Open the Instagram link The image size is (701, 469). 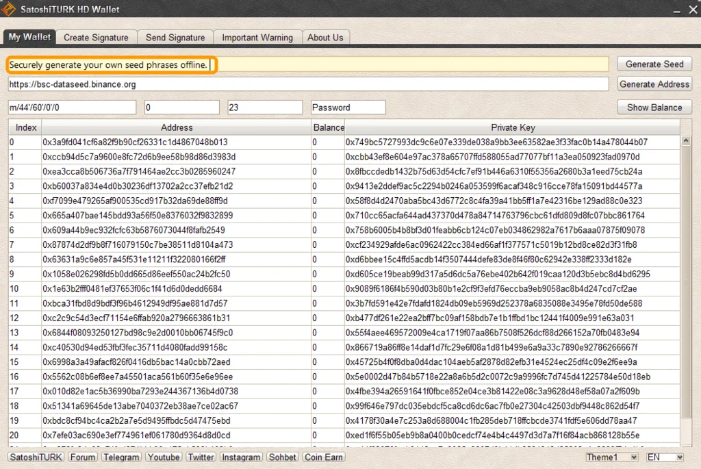[241, 457]
